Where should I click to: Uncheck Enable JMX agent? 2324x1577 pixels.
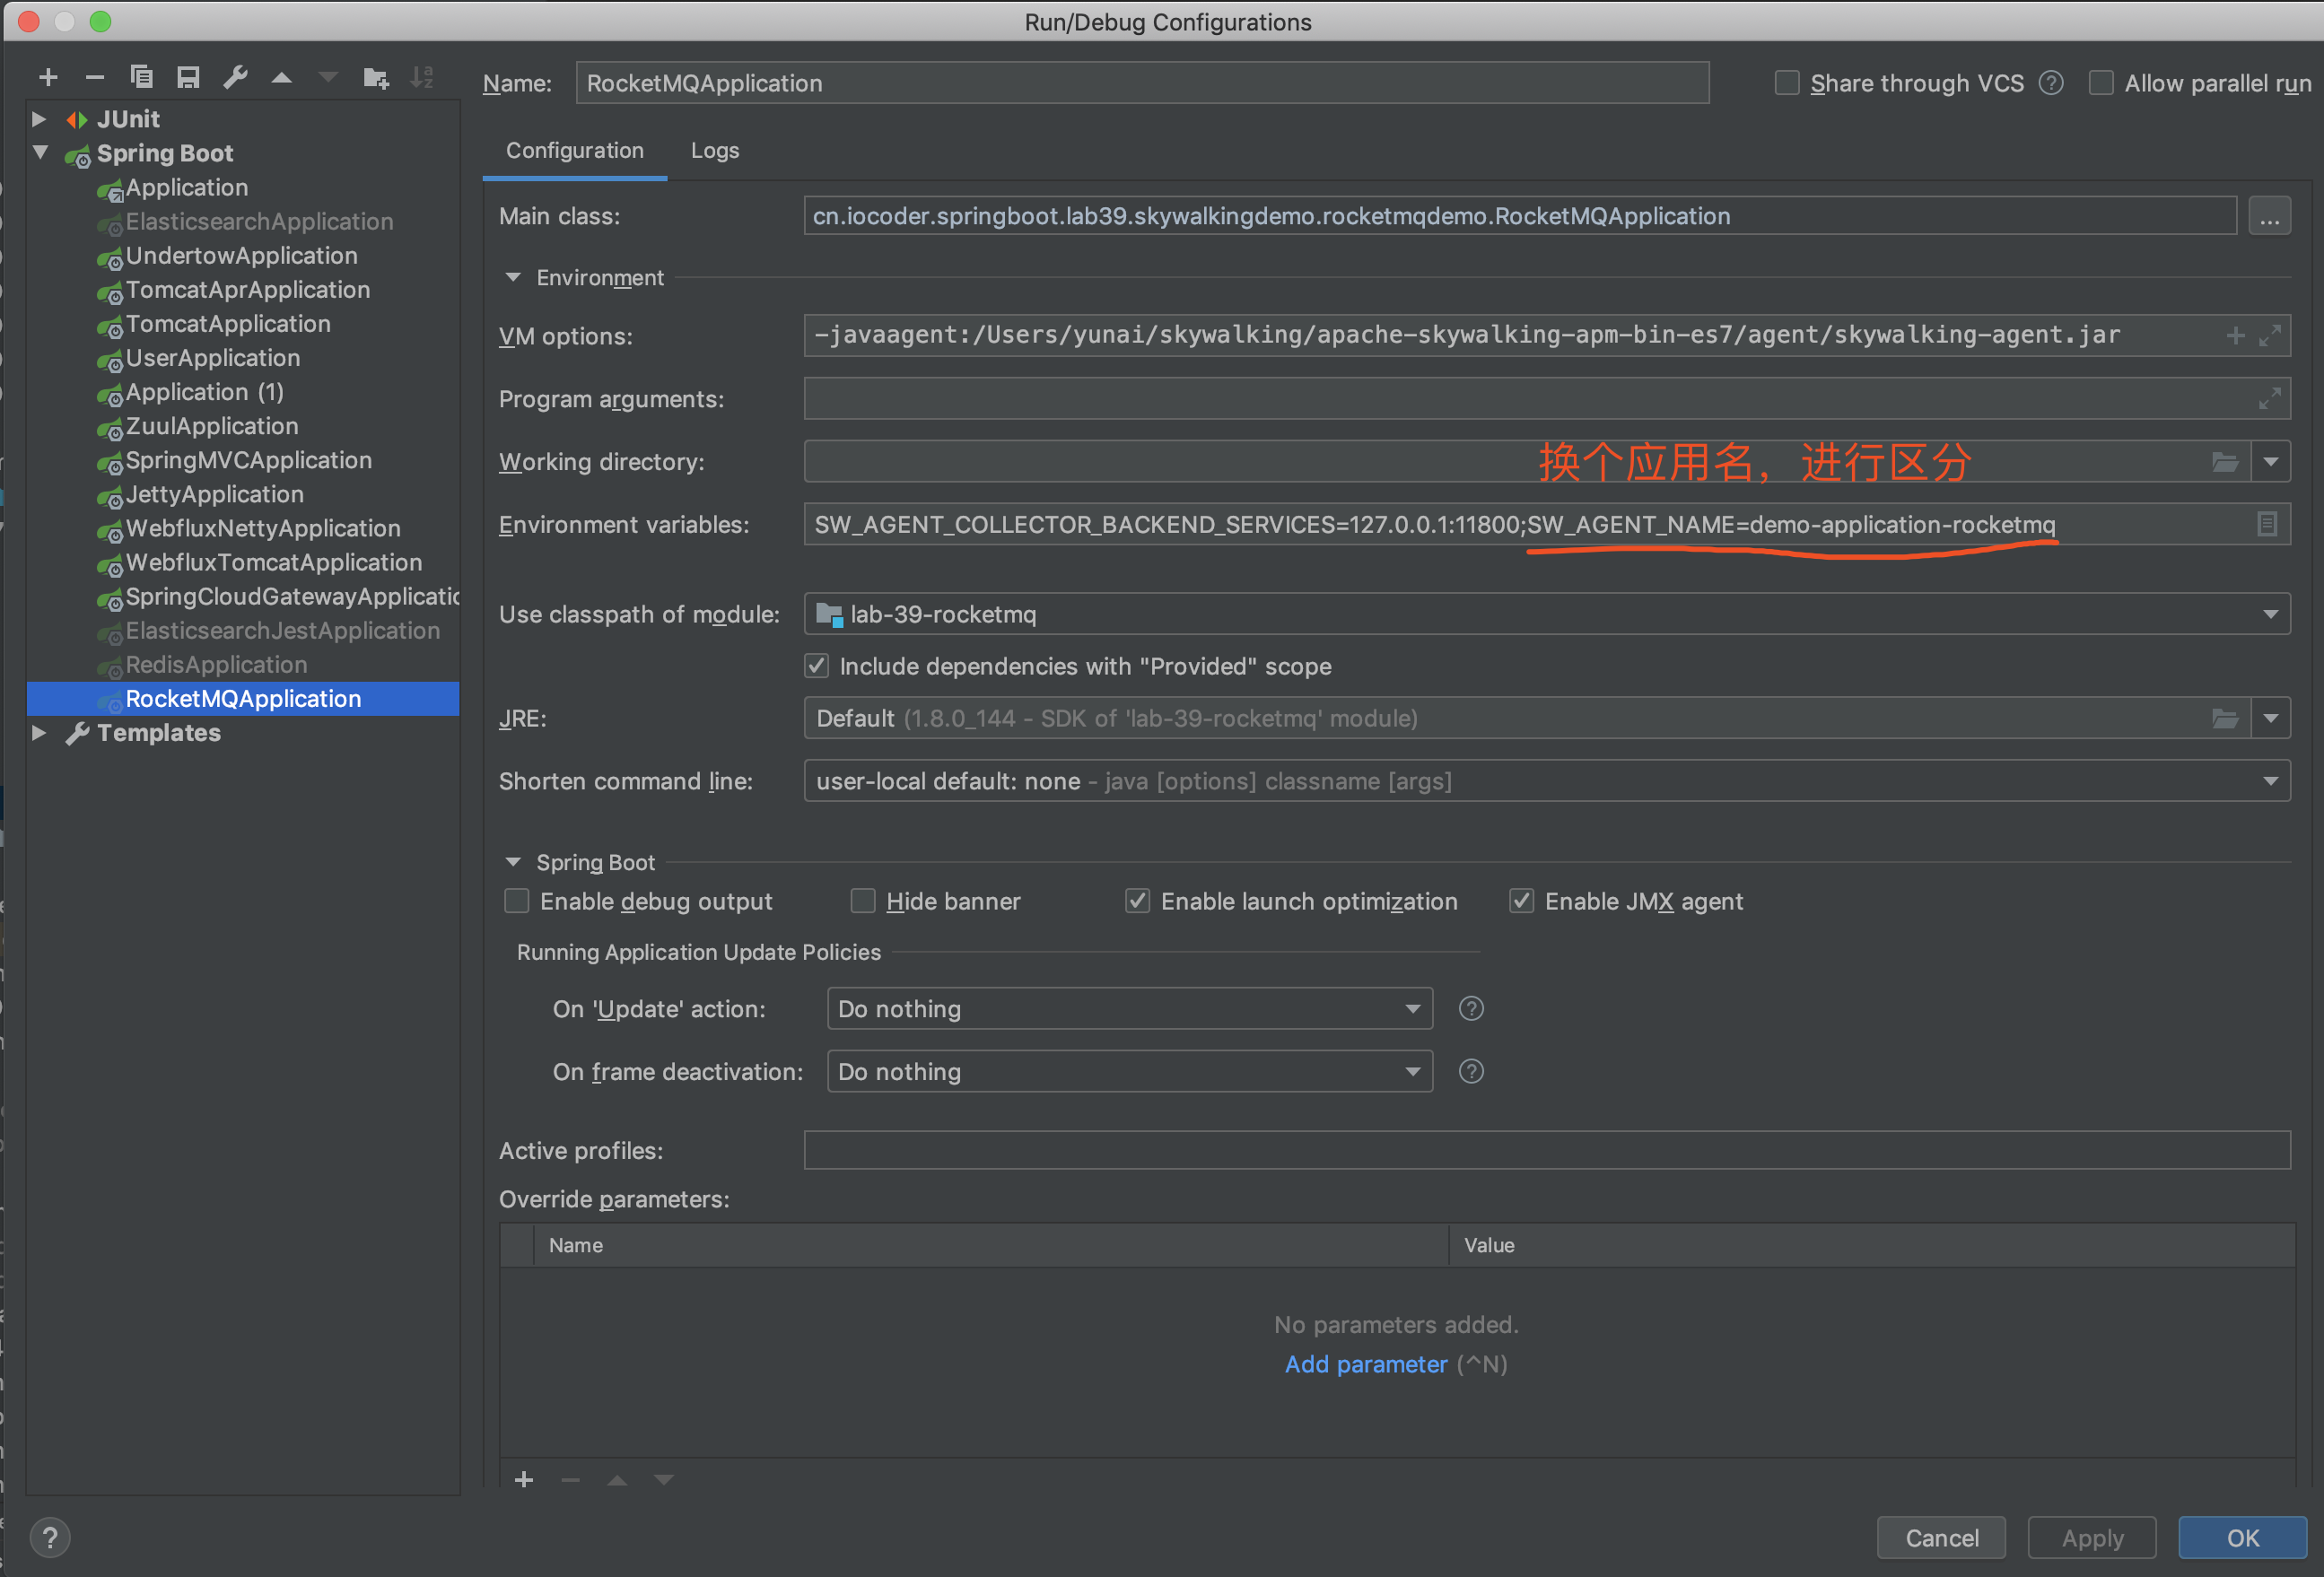coord(1521,901)
